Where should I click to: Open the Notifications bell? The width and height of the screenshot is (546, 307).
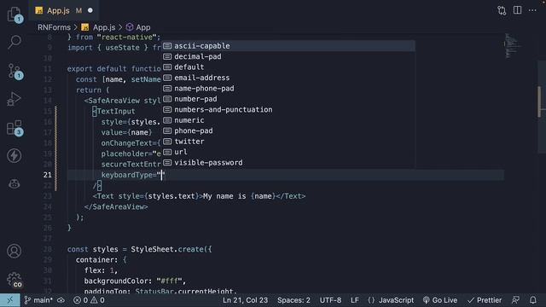(532, 300)
